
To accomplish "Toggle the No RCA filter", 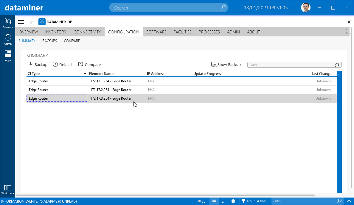I will tap(254, 201).
